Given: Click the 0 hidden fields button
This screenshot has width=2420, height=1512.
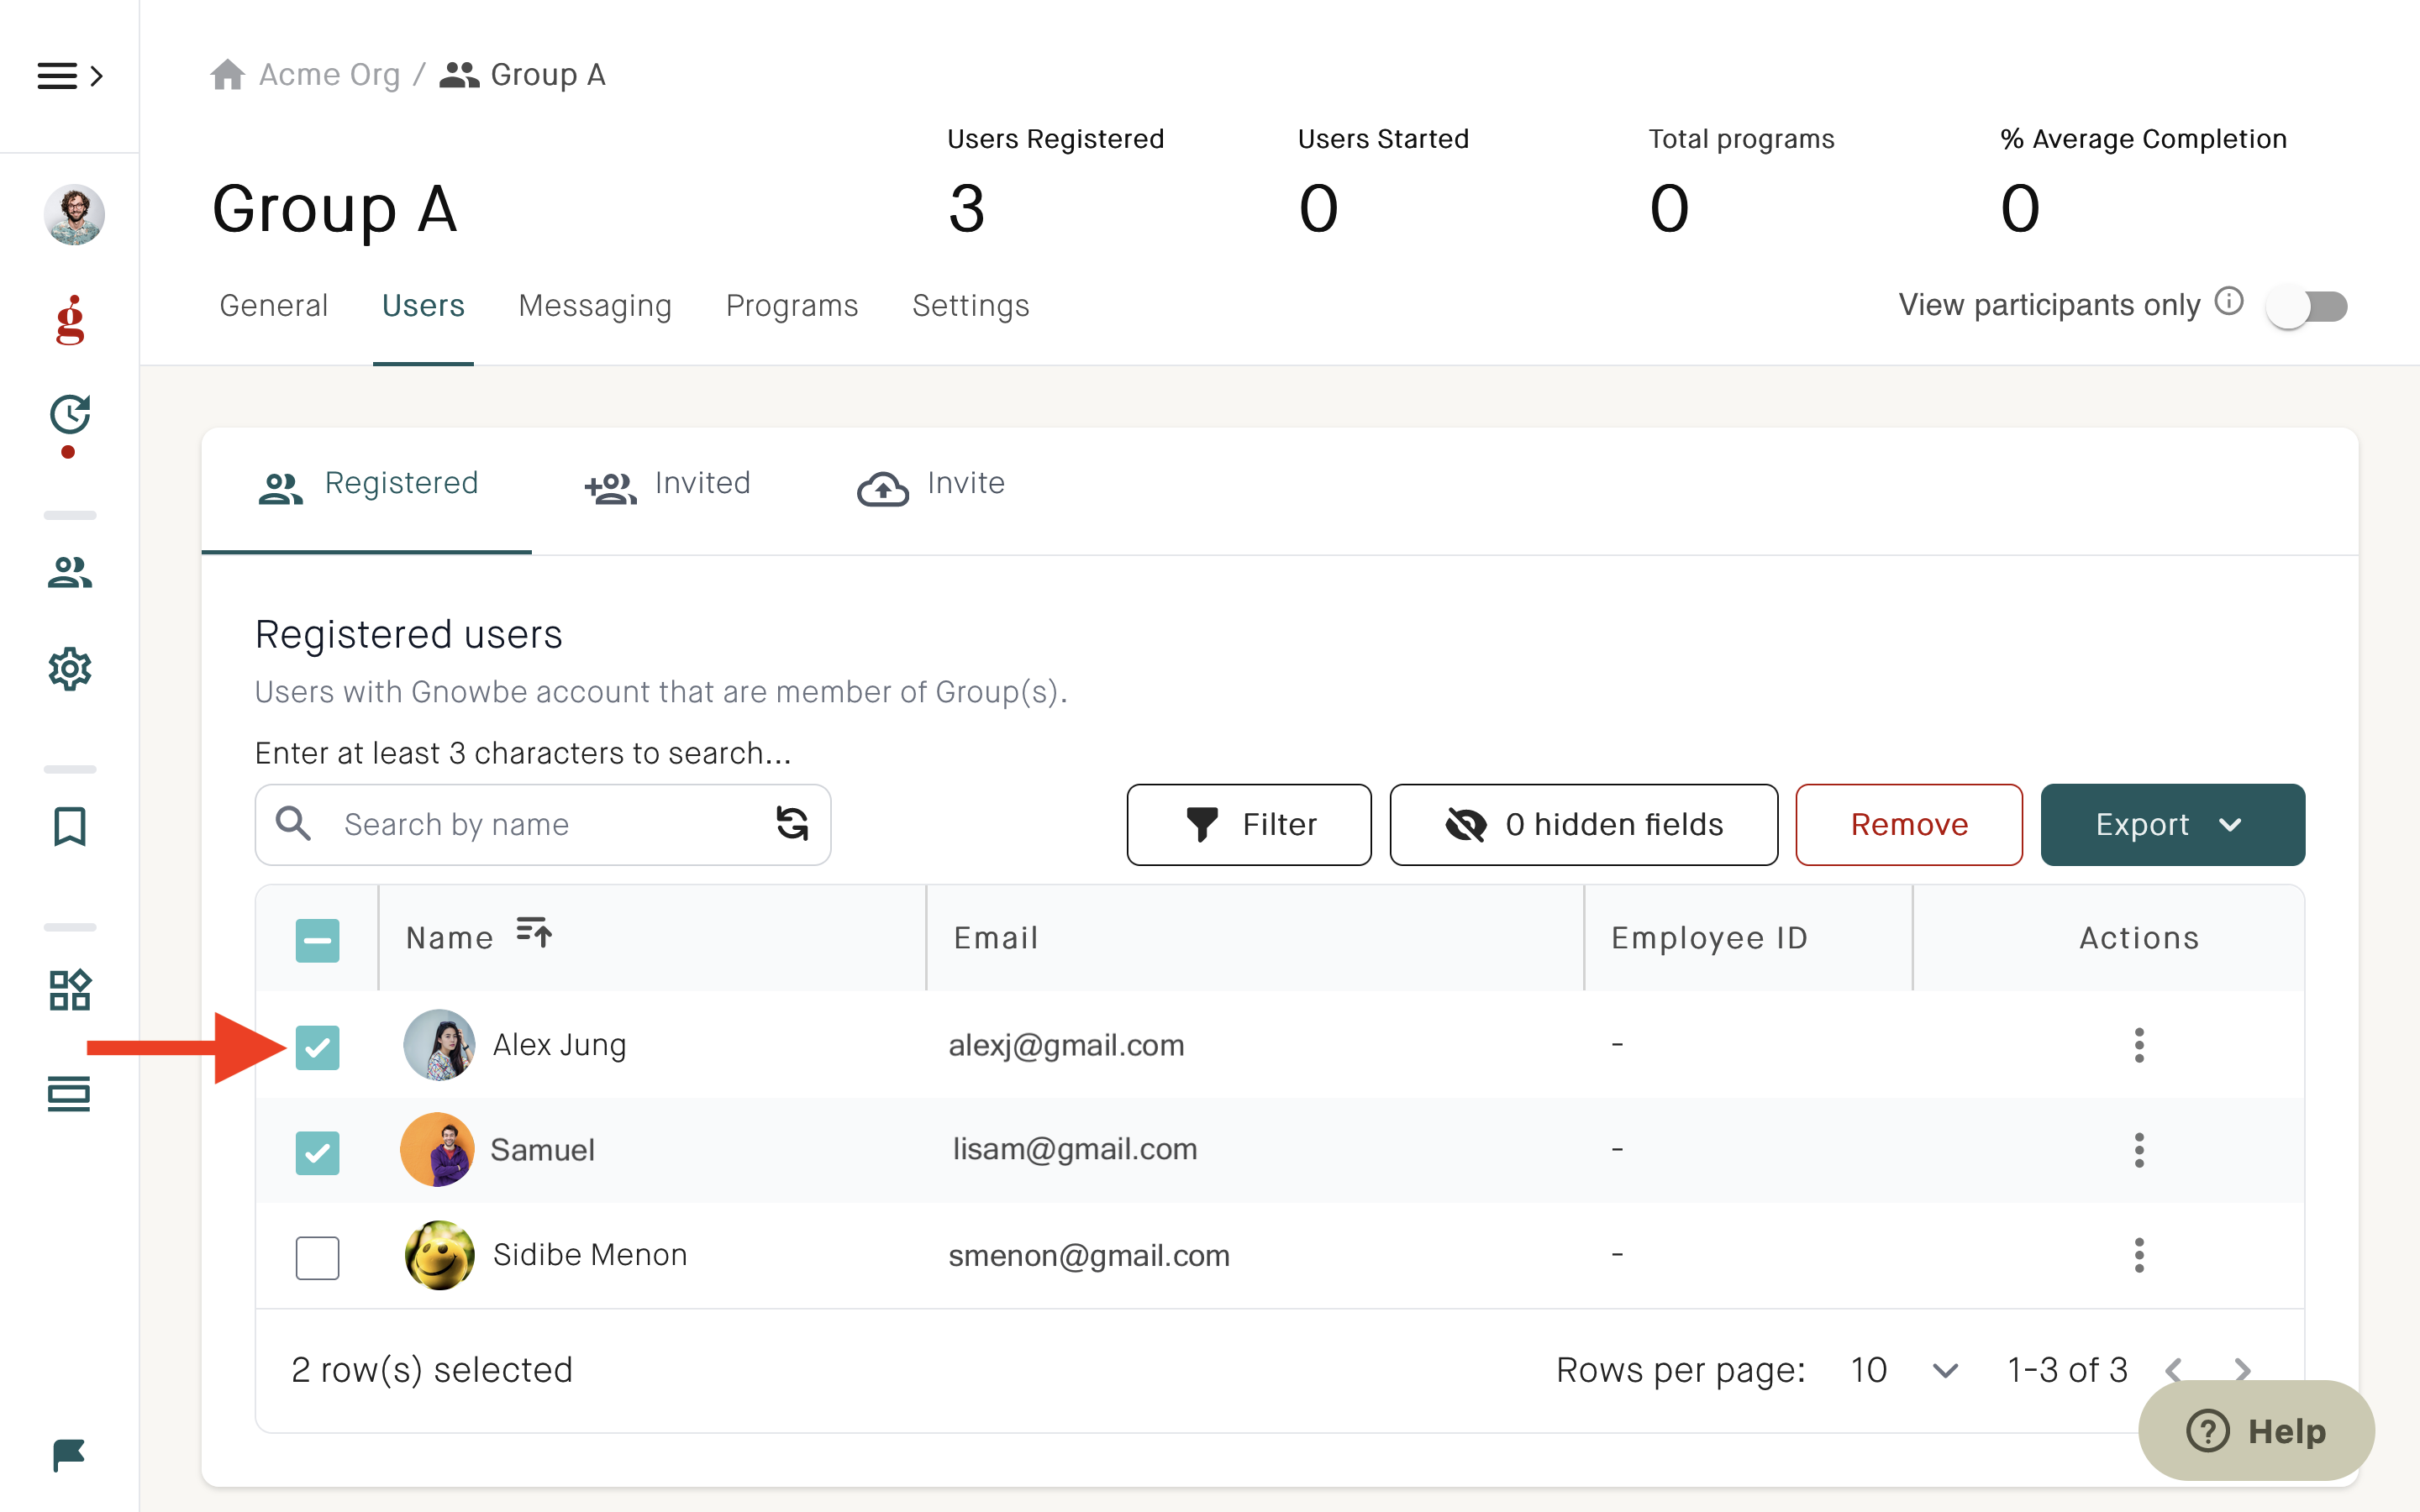Looking at the screenshot, I should [x=1583, y=824].
